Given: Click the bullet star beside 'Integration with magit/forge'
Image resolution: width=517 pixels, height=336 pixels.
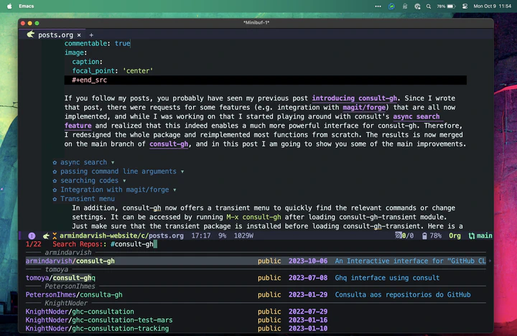Looking at the screenshot, I should (x=55, y=190).
